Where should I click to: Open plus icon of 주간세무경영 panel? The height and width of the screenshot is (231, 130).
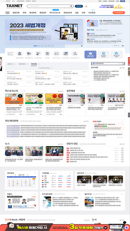[79, 194]
